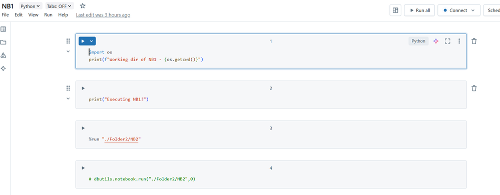500x195 pixels.
Task: Delete cell 2 with the trash icon
Action: point(474,88)
